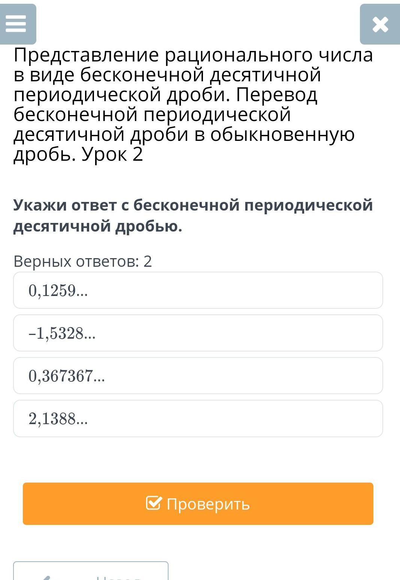Tap the partially visible Назад button

point(91,573)
